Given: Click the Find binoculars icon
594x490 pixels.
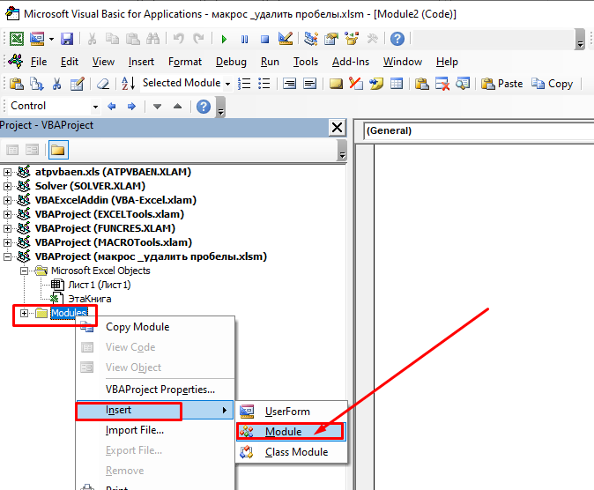Looking at the screenshot, I should click(x=153, y=39).
